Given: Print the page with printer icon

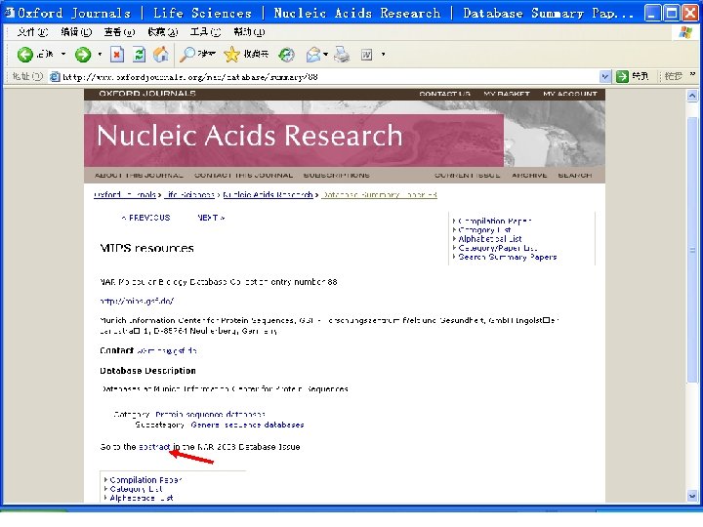Looking at the screenshot, I should [x=342, y=55].
